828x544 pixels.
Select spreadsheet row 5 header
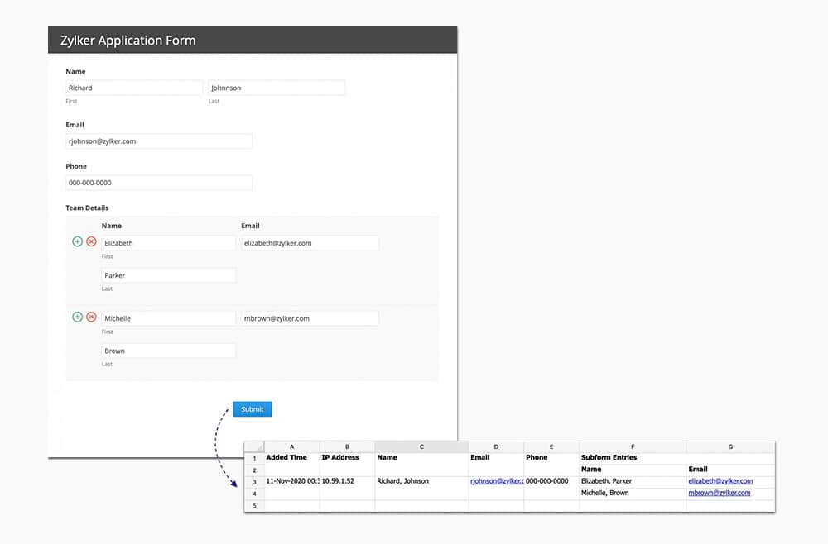[254, 505]
